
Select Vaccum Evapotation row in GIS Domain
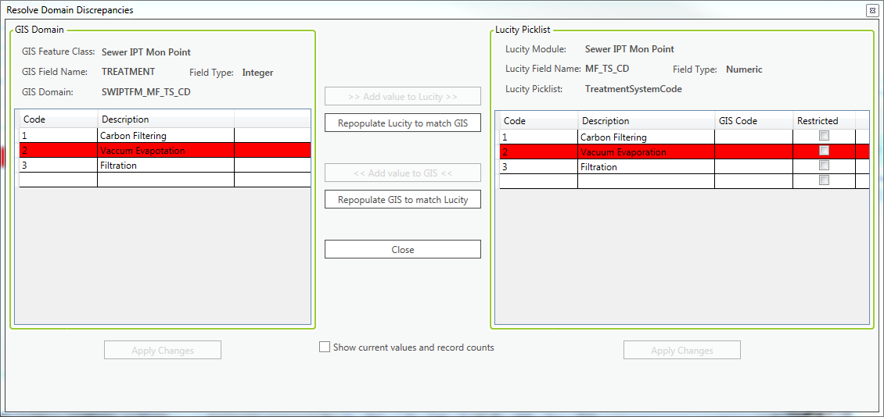pyautogui.click(x=165, y=150)
